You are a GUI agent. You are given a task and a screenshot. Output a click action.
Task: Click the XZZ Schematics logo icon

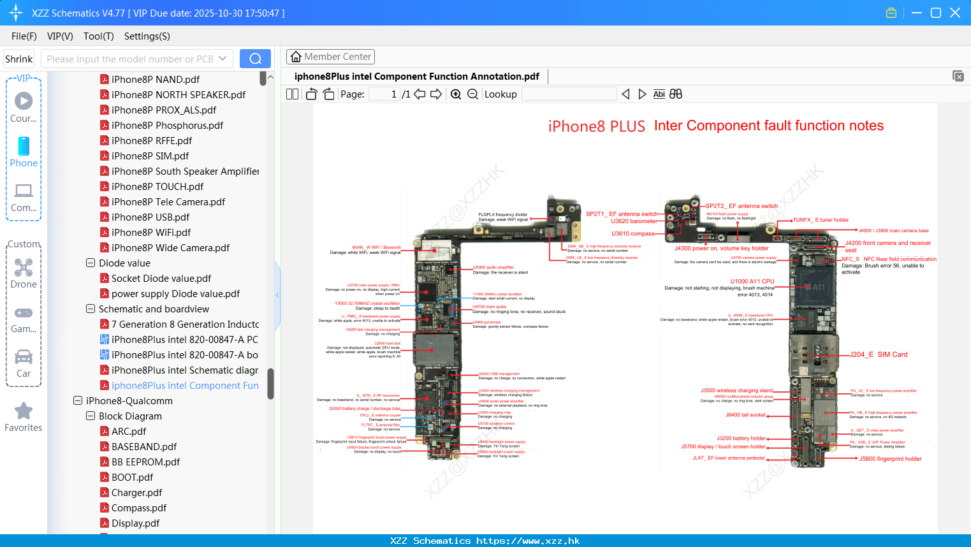16,13
